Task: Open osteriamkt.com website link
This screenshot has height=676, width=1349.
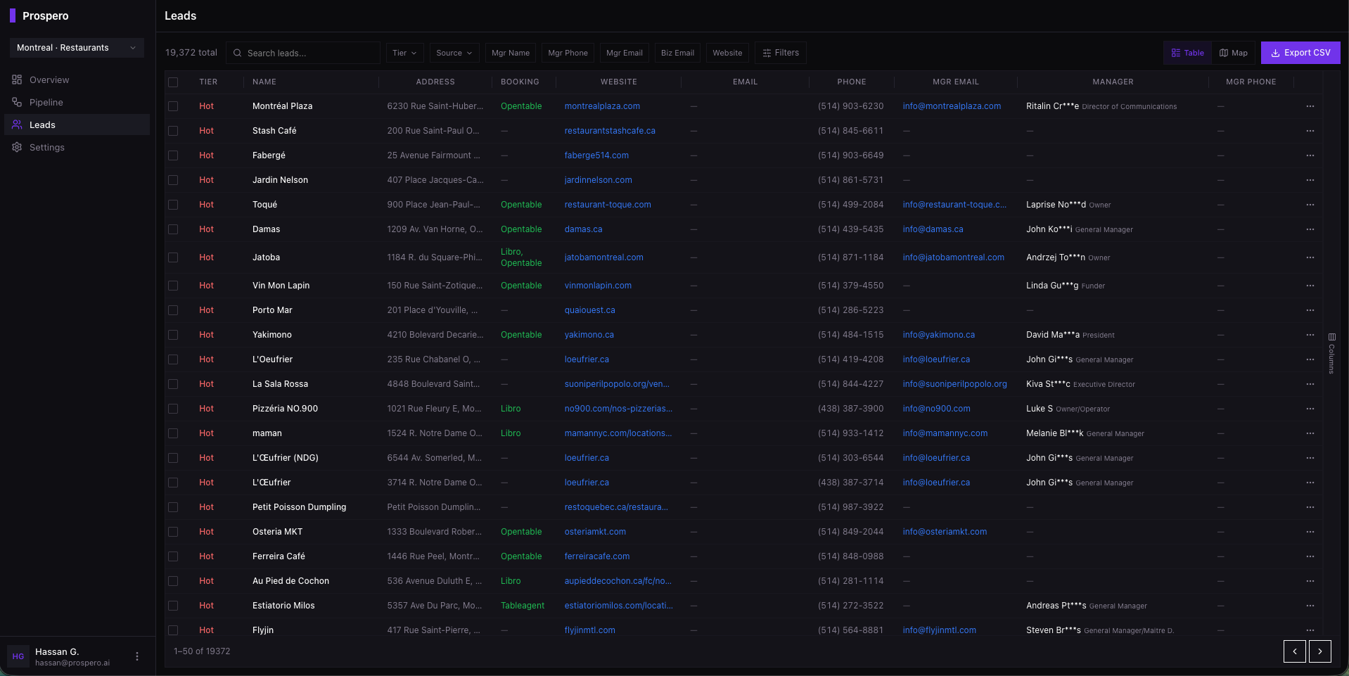Action: (x=595, y=532)
